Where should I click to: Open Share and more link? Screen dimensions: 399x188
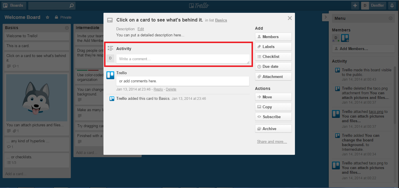click(272, 142)
